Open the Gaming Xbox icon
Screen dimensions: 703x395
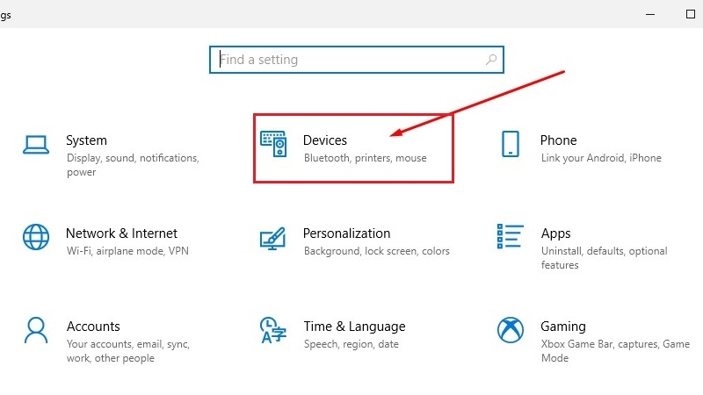[x=511, y=330]
